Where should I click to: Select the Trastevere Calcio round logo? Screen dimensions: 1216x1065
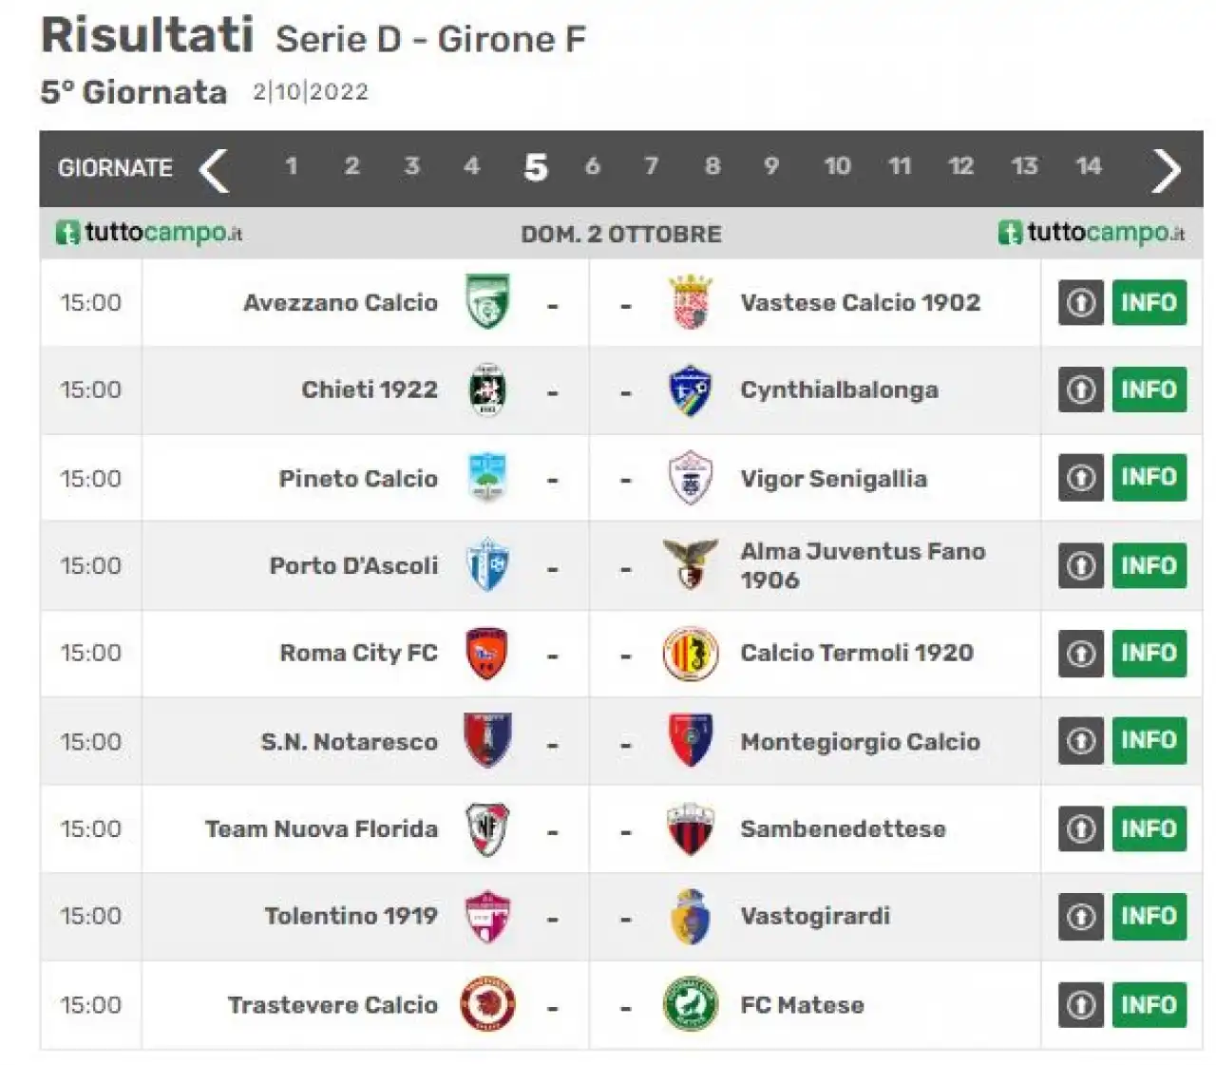click(487, 1004)
